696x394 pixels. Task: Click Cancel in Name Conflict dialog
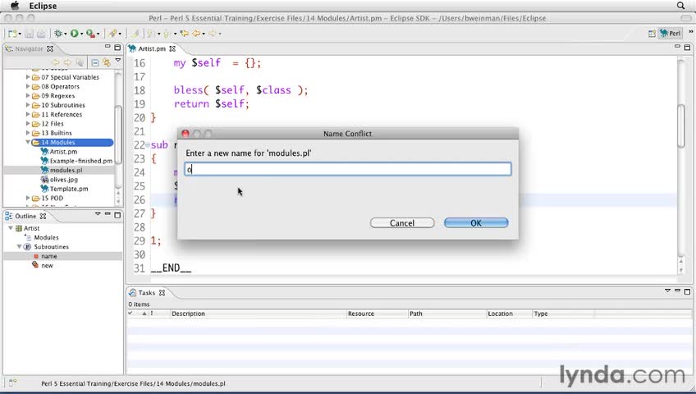tap(402, 222)
